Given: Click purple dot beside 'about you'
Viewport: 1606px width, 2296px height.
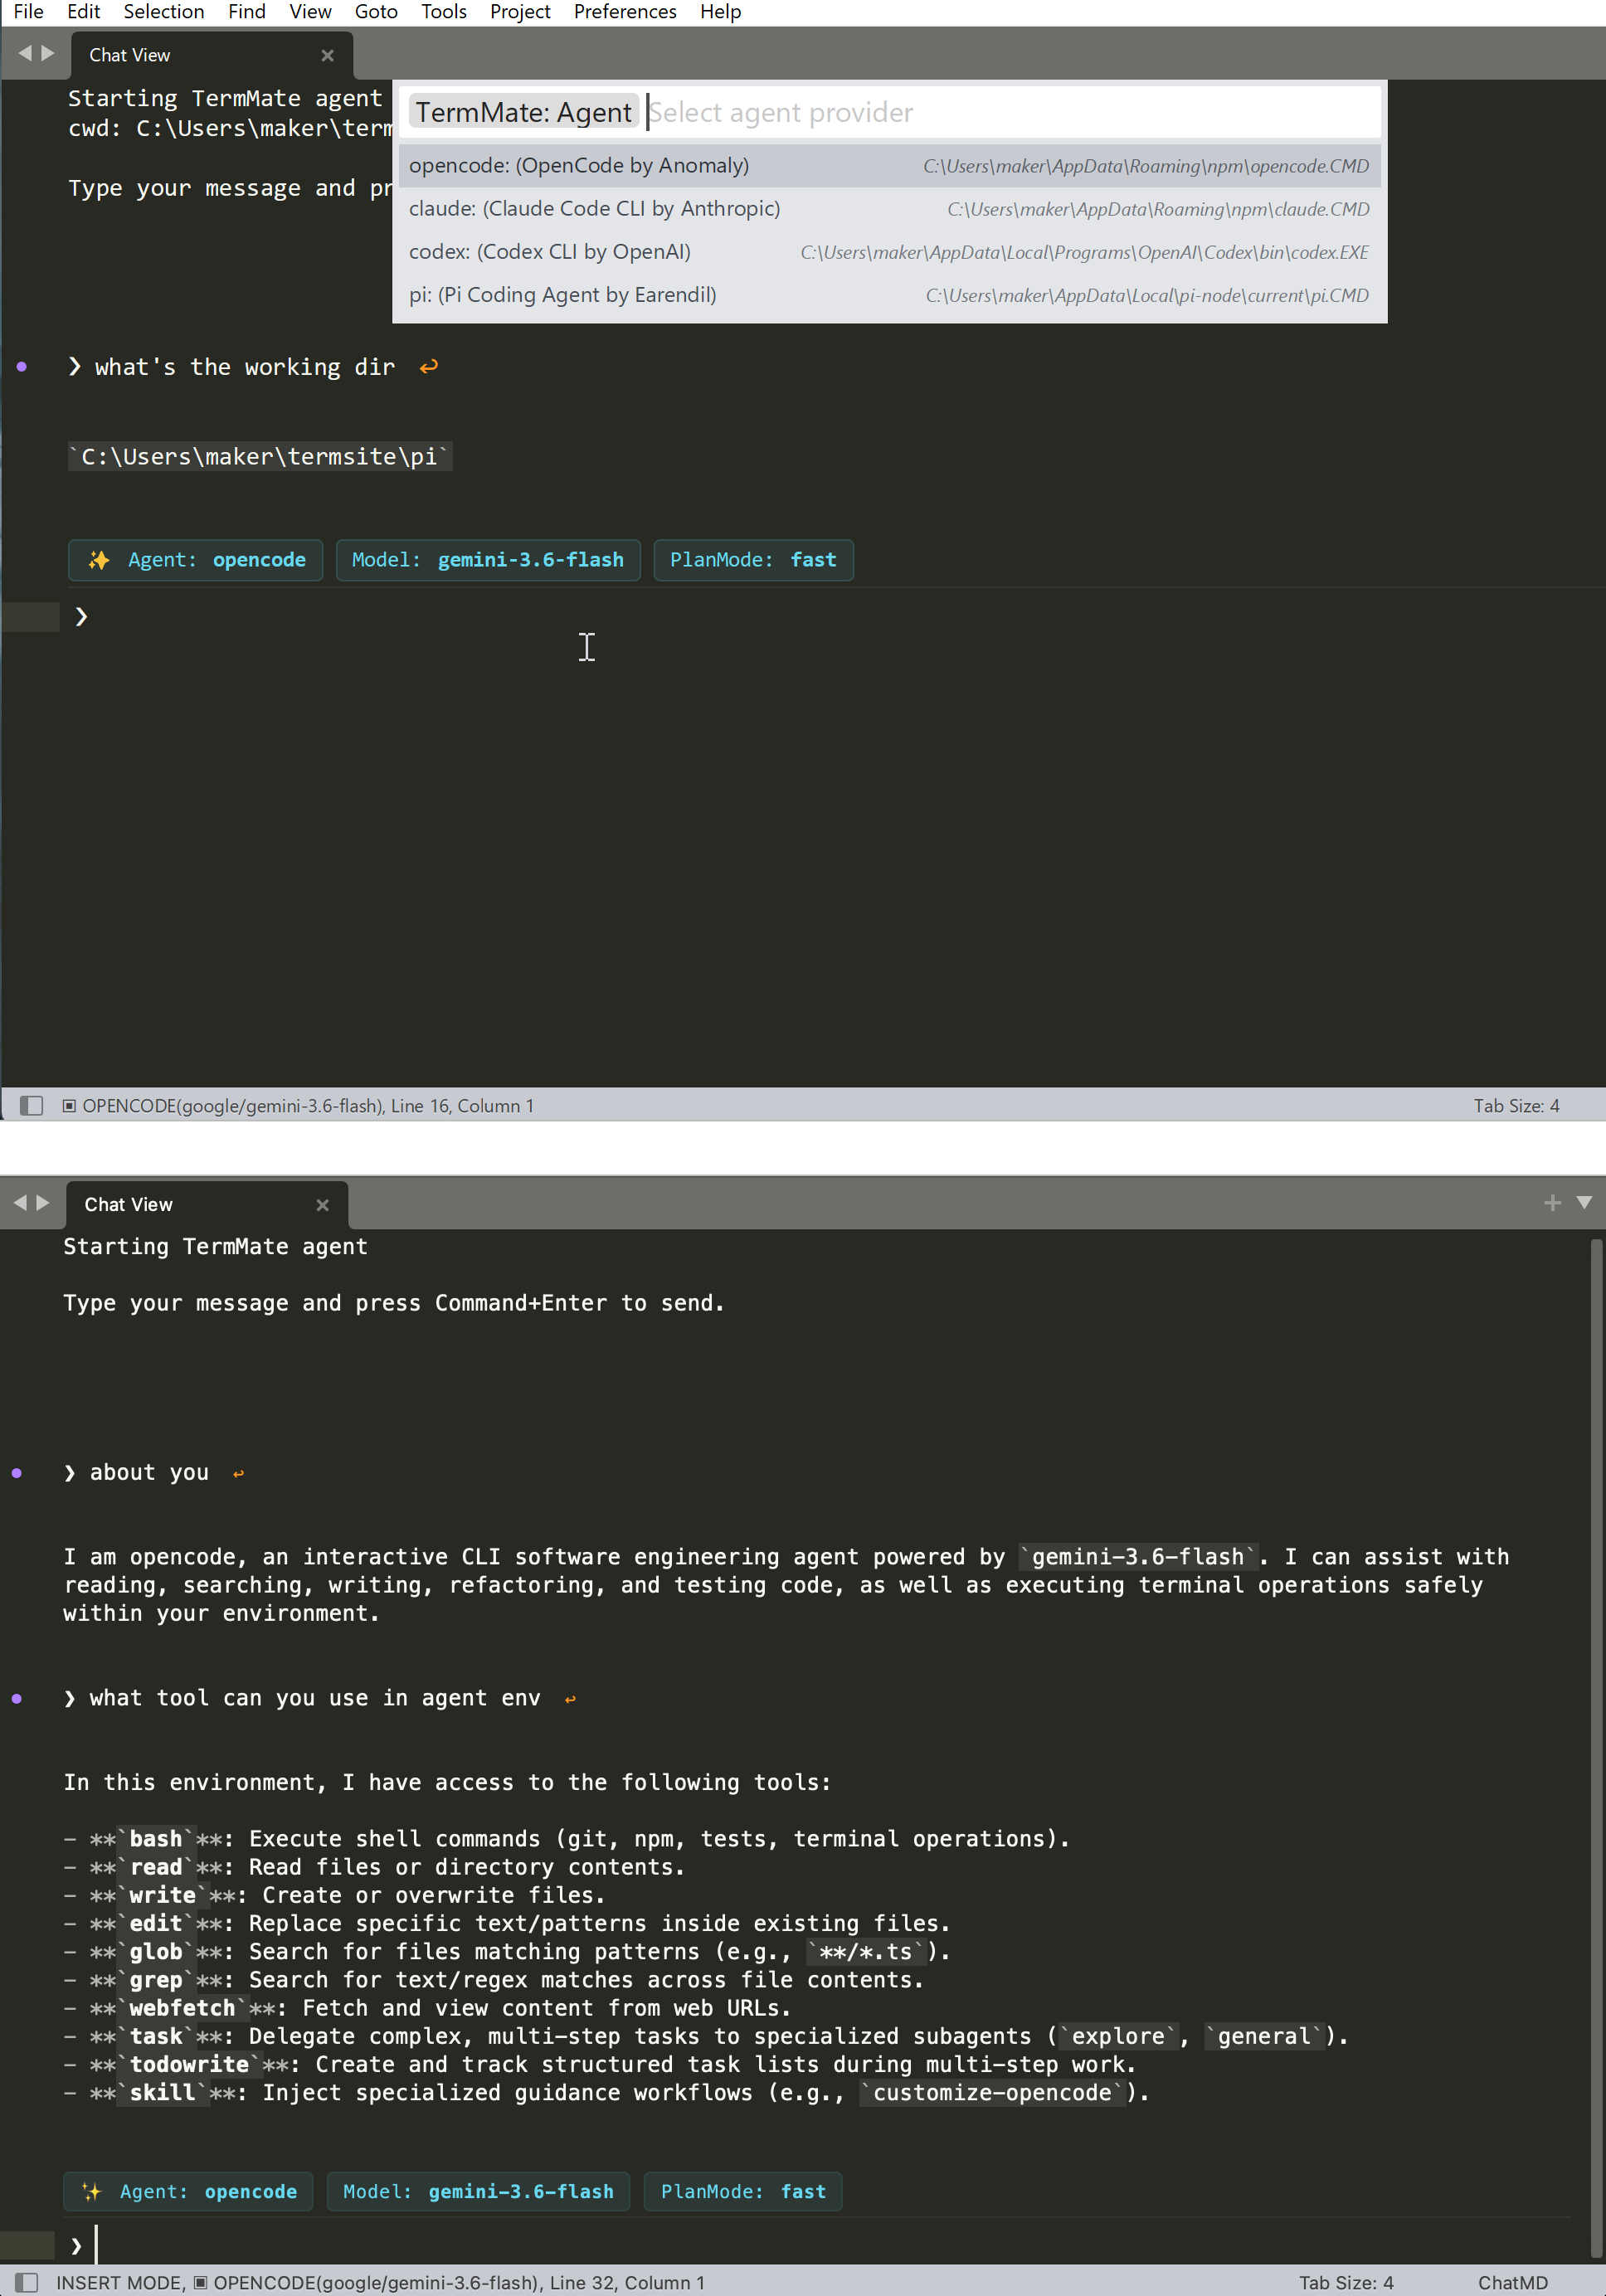Looking at the screenshot, I should pos(17,1473).
